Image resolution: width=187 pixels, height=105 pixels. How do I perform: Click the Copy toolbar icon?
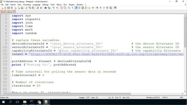coord(30,8)
